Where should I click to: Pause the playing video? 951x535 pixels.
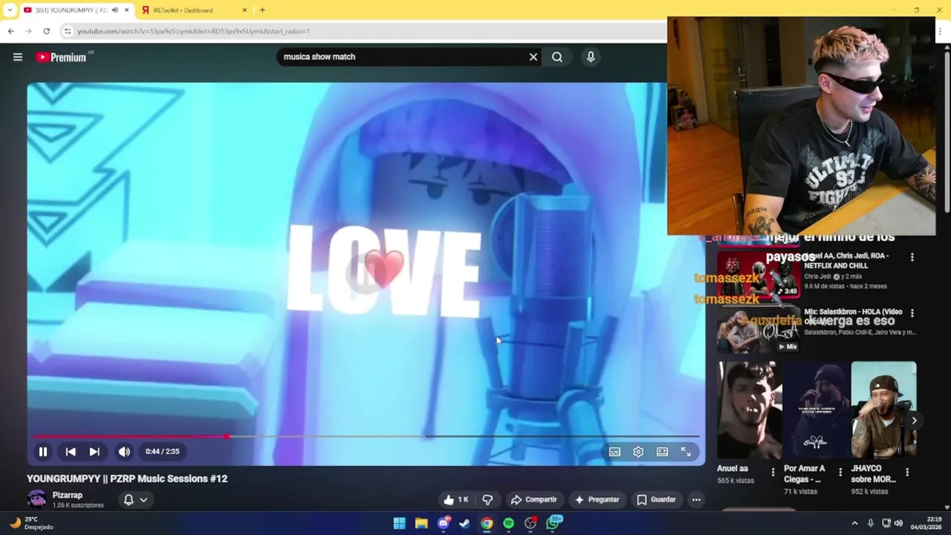coord(43,451)
